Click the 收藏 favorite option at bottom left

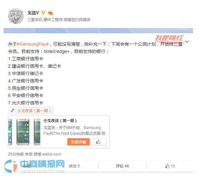click(27, 166)
